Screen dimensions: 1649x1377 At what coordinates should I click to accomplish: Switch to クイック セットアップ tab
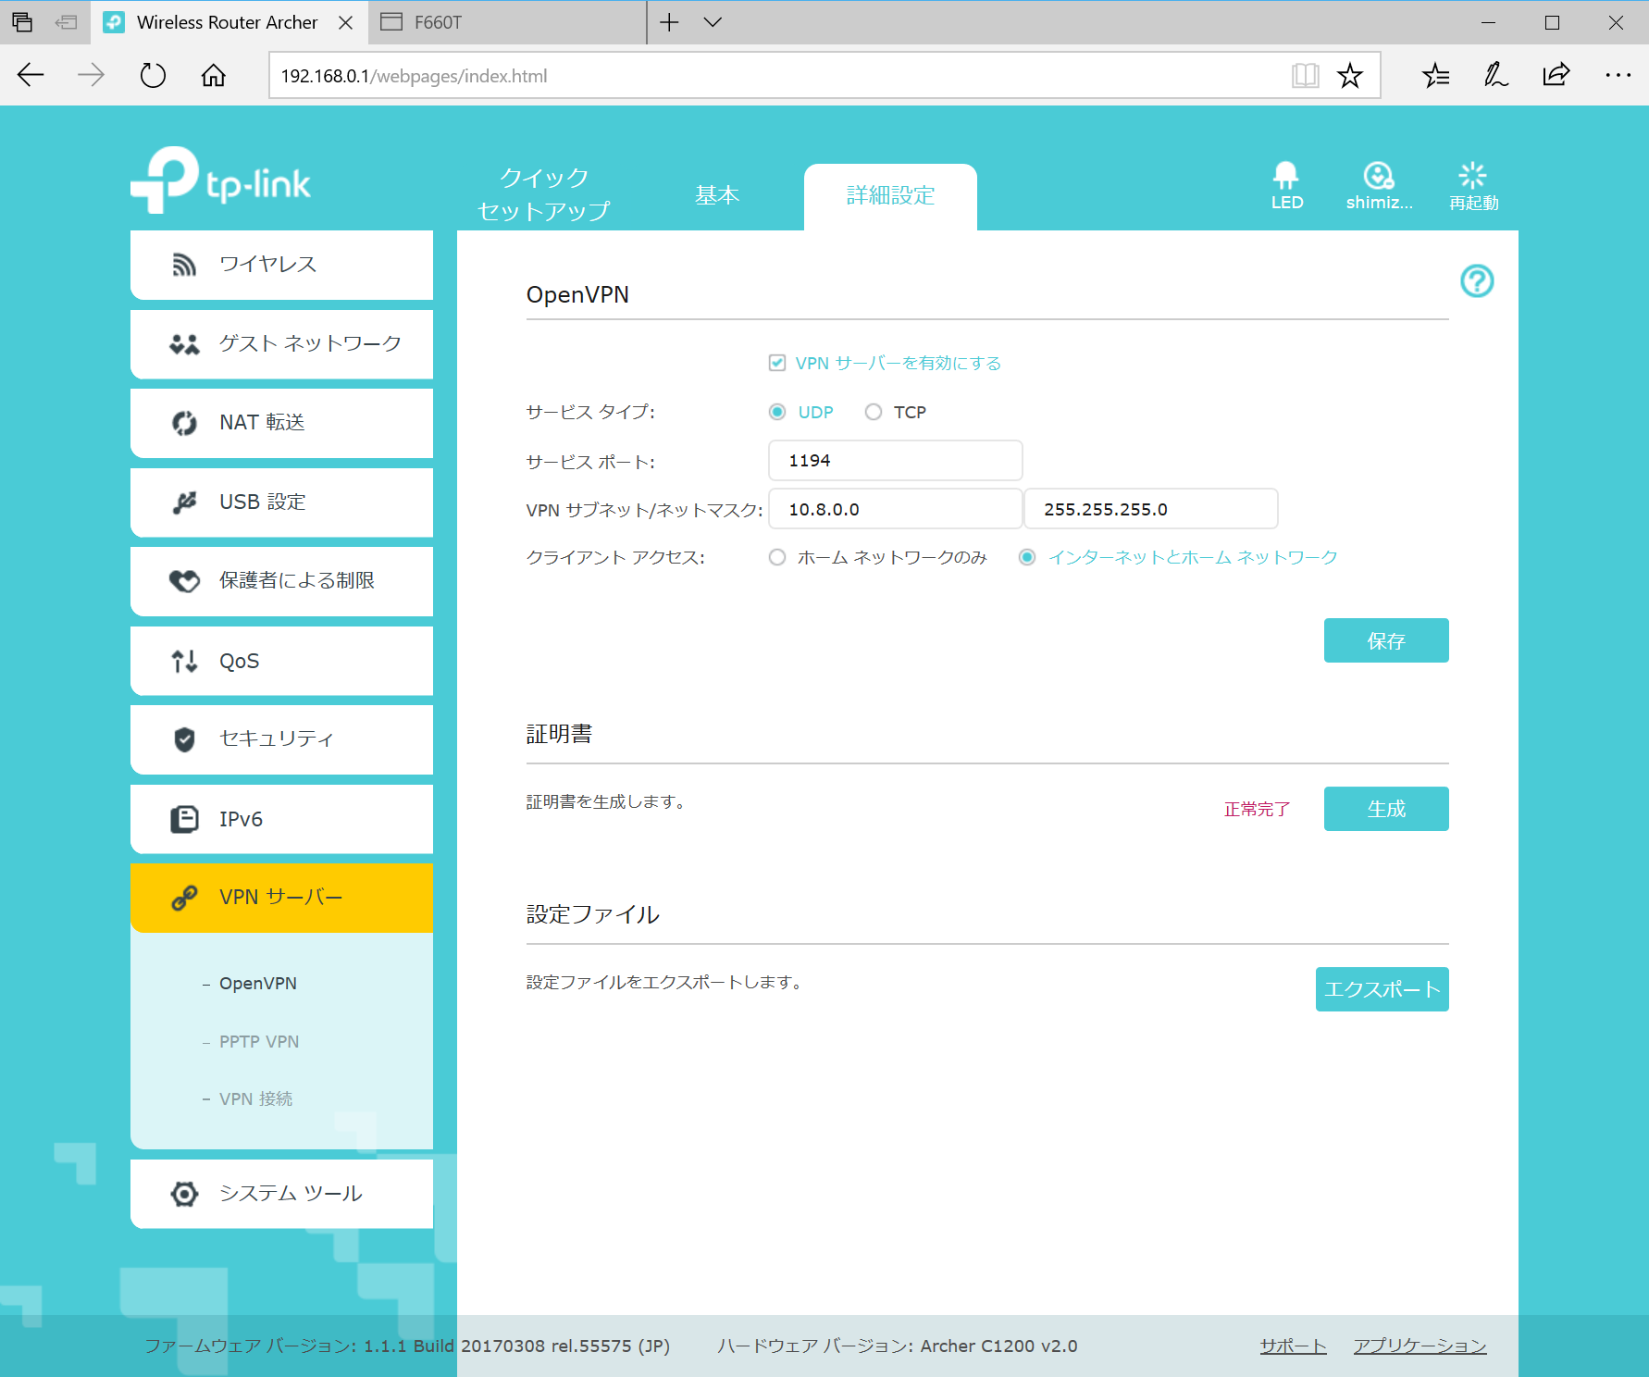click(x=544, y=193)
